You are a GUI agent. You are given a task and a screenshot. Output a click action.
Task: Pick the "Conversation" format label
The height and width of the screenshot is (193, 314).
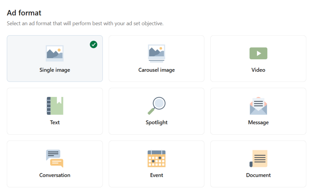coord(55,175)
